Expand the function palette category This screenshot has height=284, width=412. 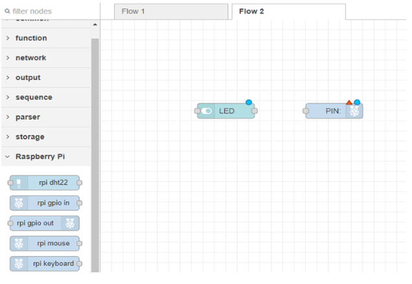tap(31, 38)
